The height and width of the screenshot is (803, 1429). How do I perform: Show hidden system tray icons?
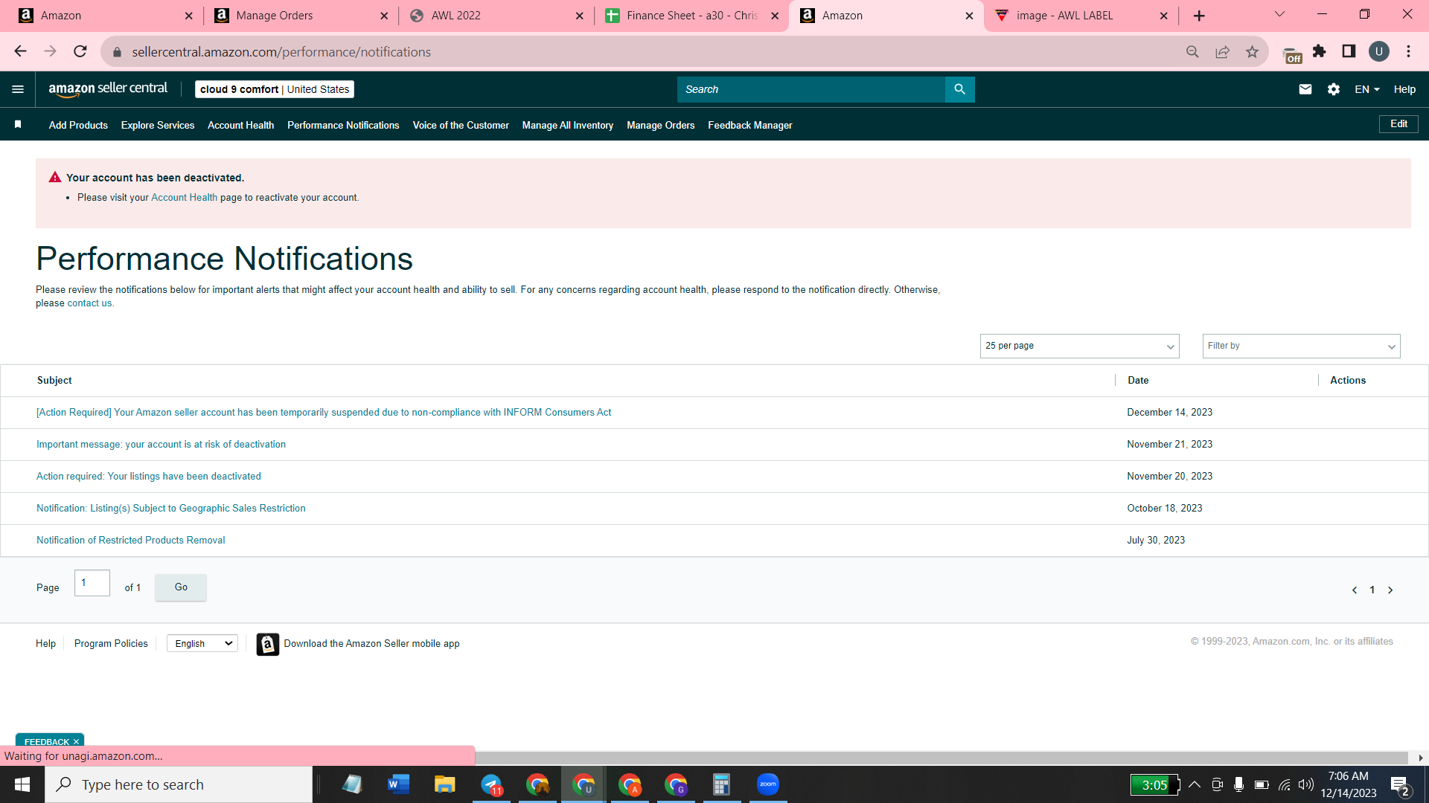(x=1195, y=784)
